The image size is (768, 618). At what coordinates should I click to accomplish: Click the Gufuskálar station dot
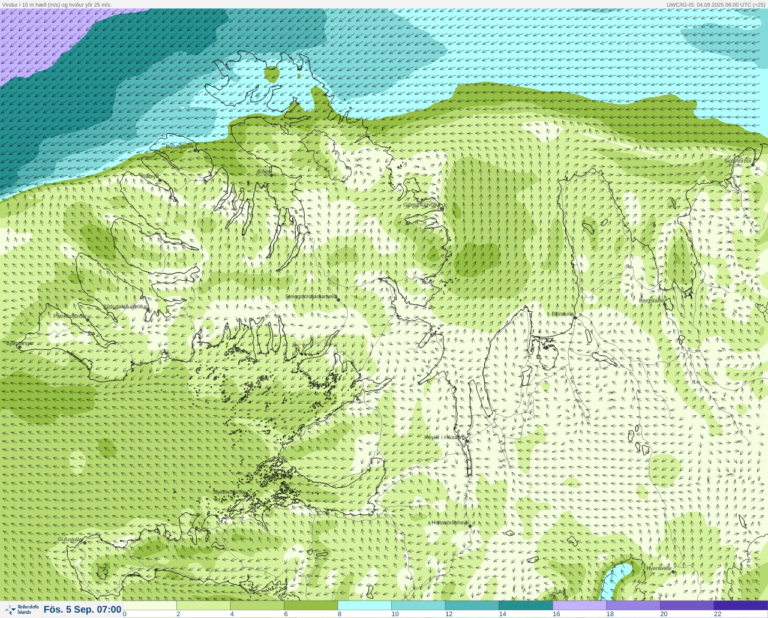click(85, 542)
